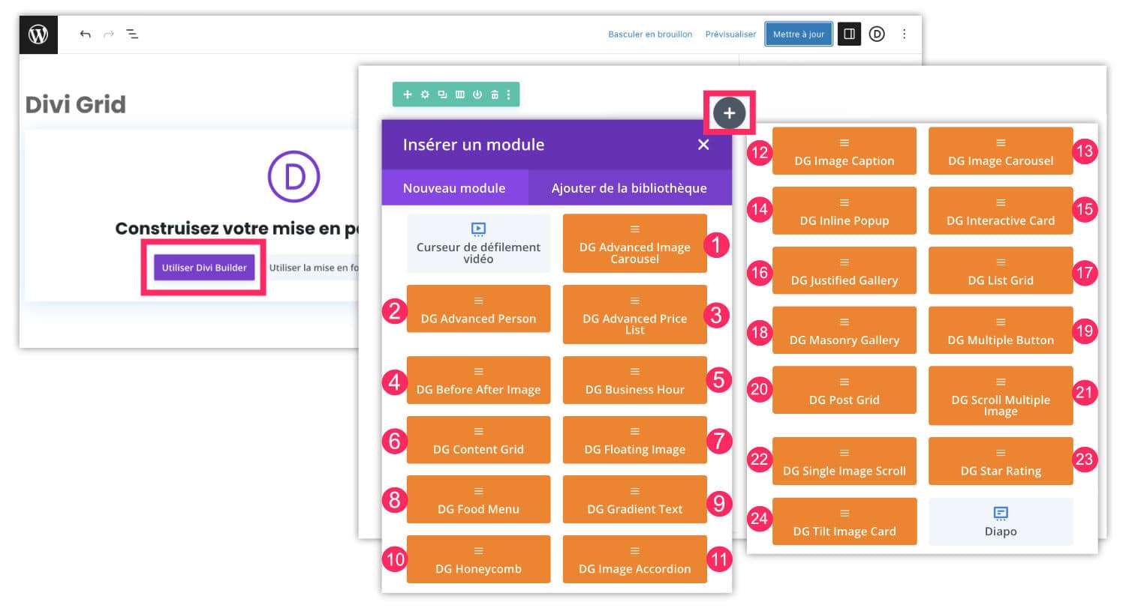Image resolution: width=1126 pixels, height=608 pixels.
Task: Select the DG Business Hour module
Action: point(635,379)
